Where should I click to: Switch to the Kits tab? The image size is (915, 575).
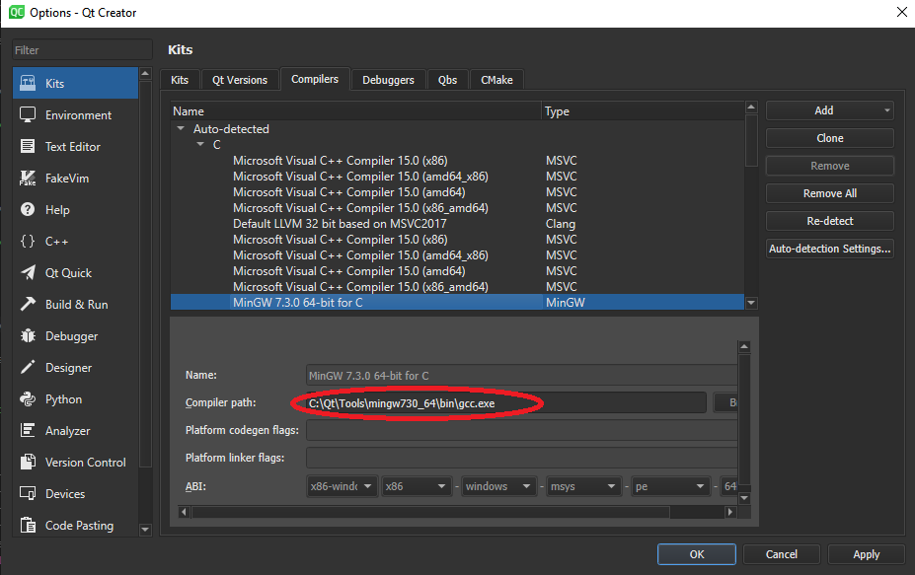[180, 80]
